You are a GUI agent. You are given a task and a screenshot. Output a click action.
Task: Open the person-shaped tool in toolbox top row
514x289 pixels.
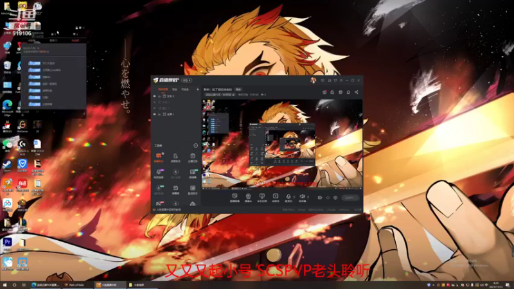[175, 157]
